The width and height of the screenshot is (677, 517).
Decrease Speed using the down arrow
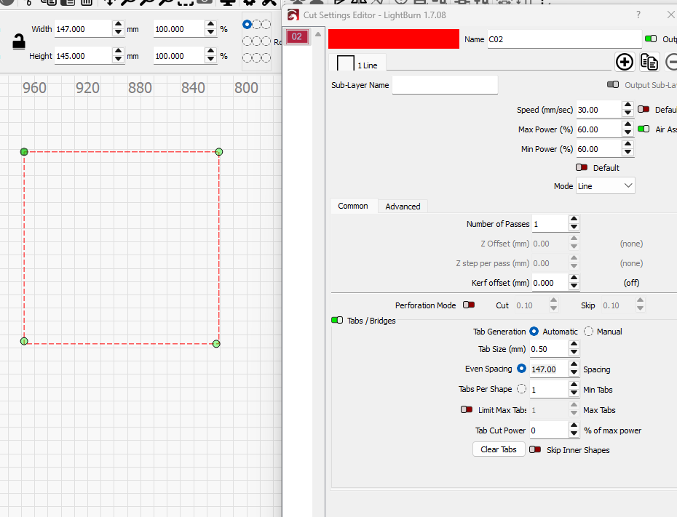(x=627, y=114)
